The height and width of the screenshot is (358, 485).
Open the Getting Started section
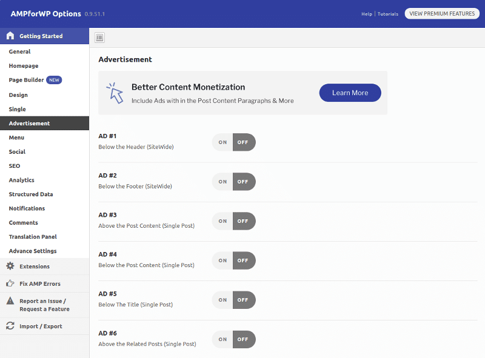44,36
